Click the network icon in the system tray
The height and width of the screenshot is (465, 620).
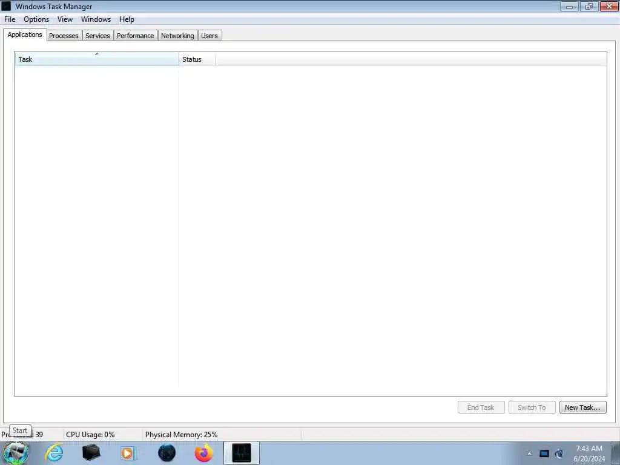(x=559, y=453)
